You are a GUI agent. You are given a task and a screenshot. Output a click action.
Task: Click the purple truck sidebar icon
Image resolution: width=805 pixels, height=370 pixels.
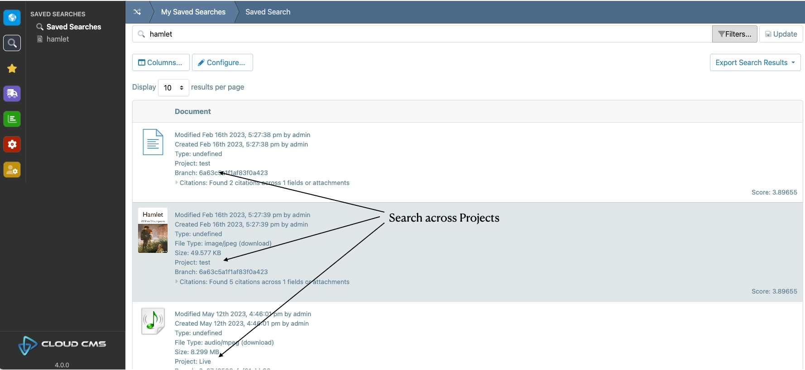click(x=12, y=94)
